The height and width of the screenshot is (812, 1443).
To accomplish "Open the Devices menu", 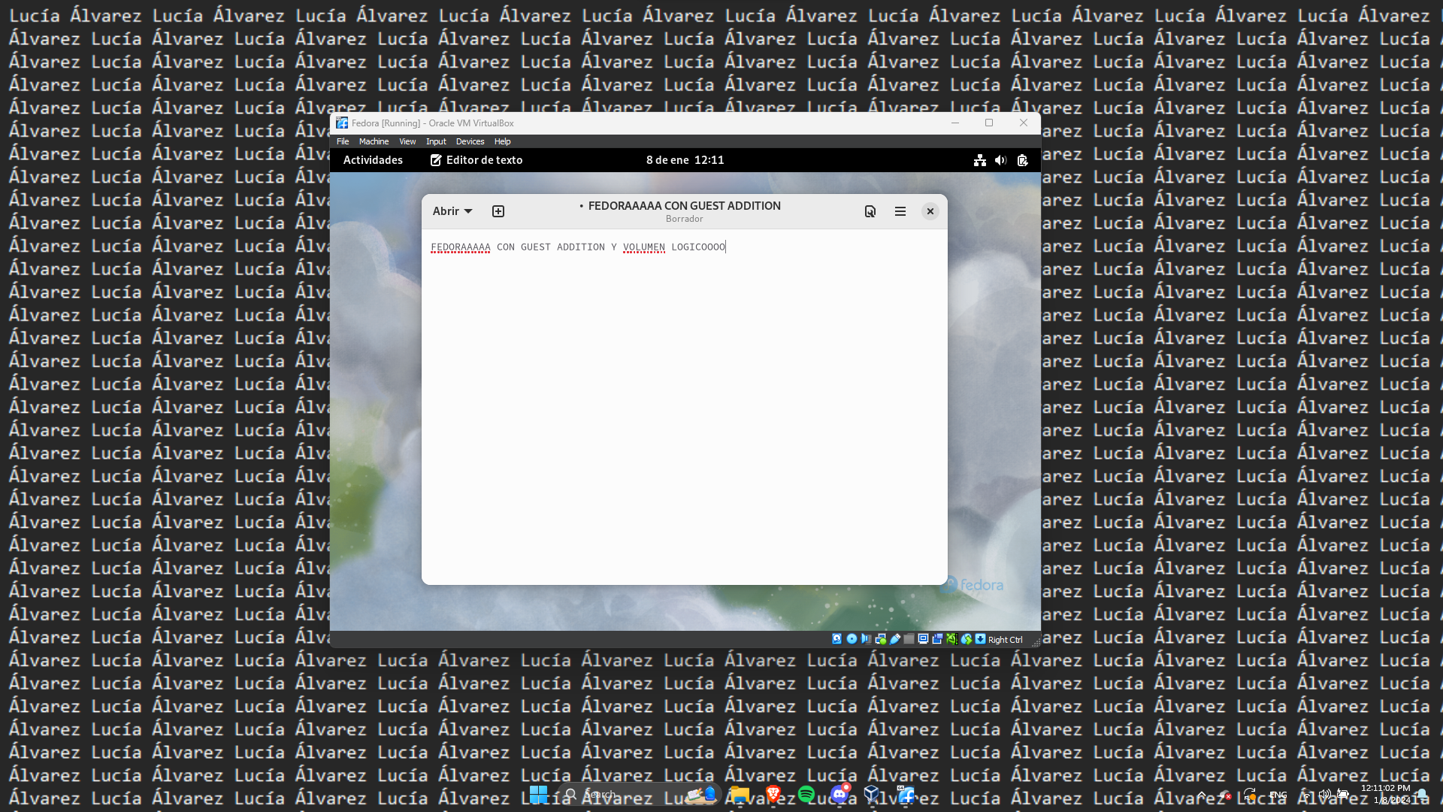I will point(470,141).
